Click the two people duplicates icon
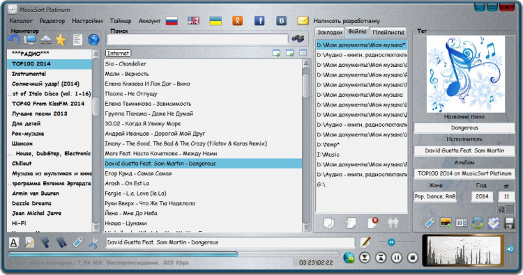Image resolution: width=523 pixels, height=275 pixels. pos(393,223)
